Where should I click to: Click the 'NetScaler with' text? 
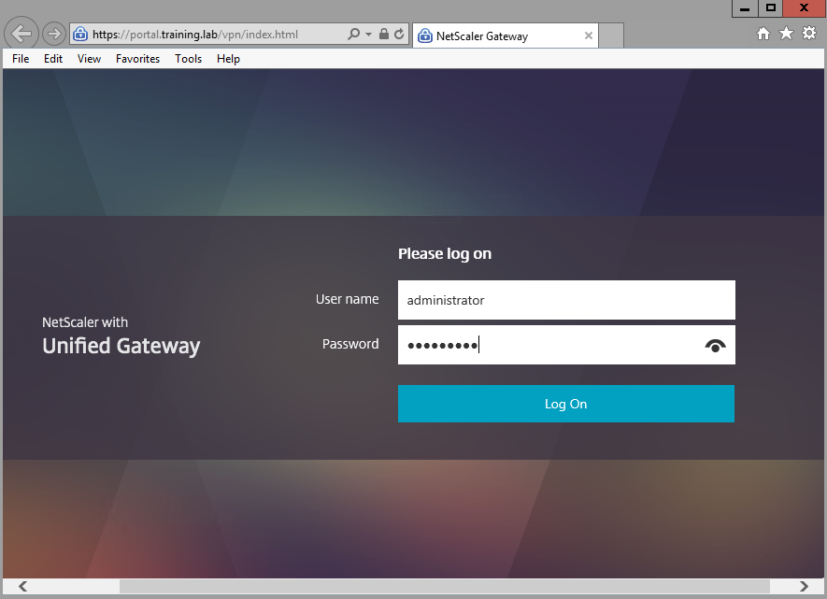pyautogui.click(x=85, y=322)
